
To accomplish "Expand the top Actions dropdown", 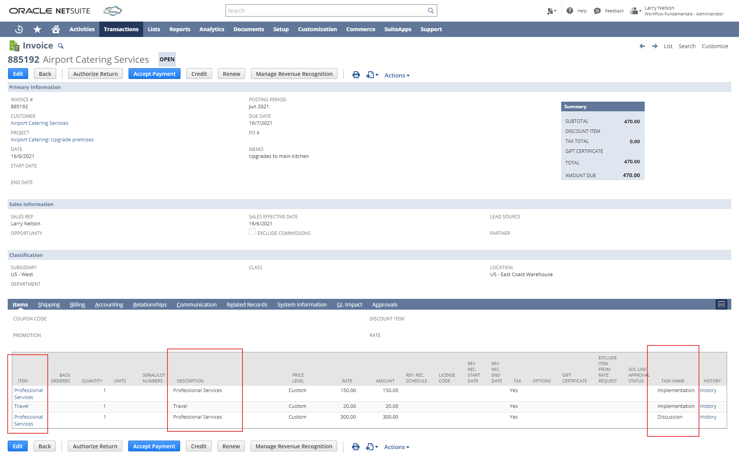I will (x=397, y=75).
